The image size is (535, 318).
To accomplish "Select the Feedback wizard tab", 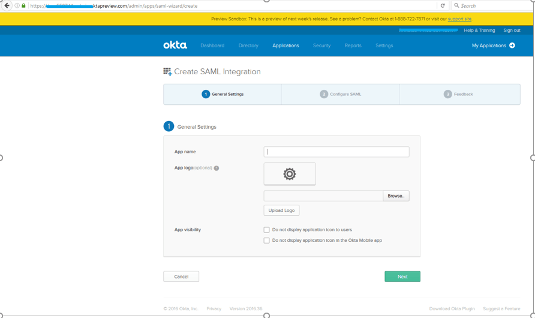I will (460, 94).
